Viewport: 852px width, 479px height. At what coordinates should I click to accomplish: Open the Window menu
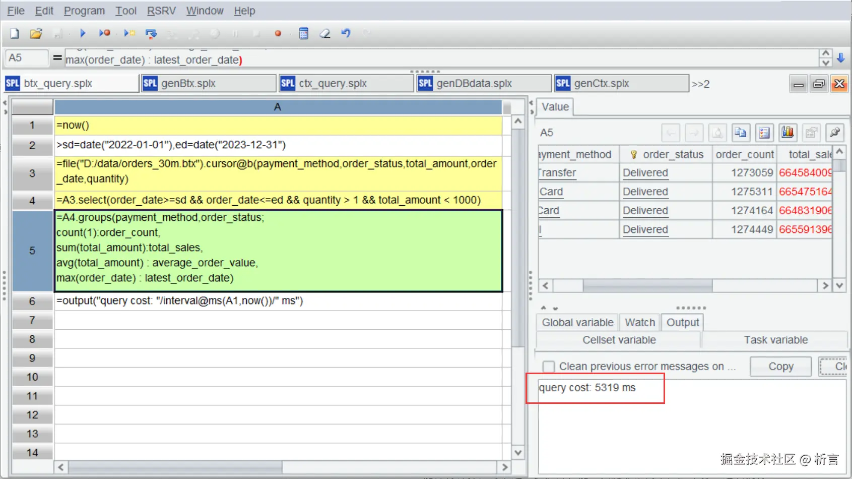click(205, 11)
